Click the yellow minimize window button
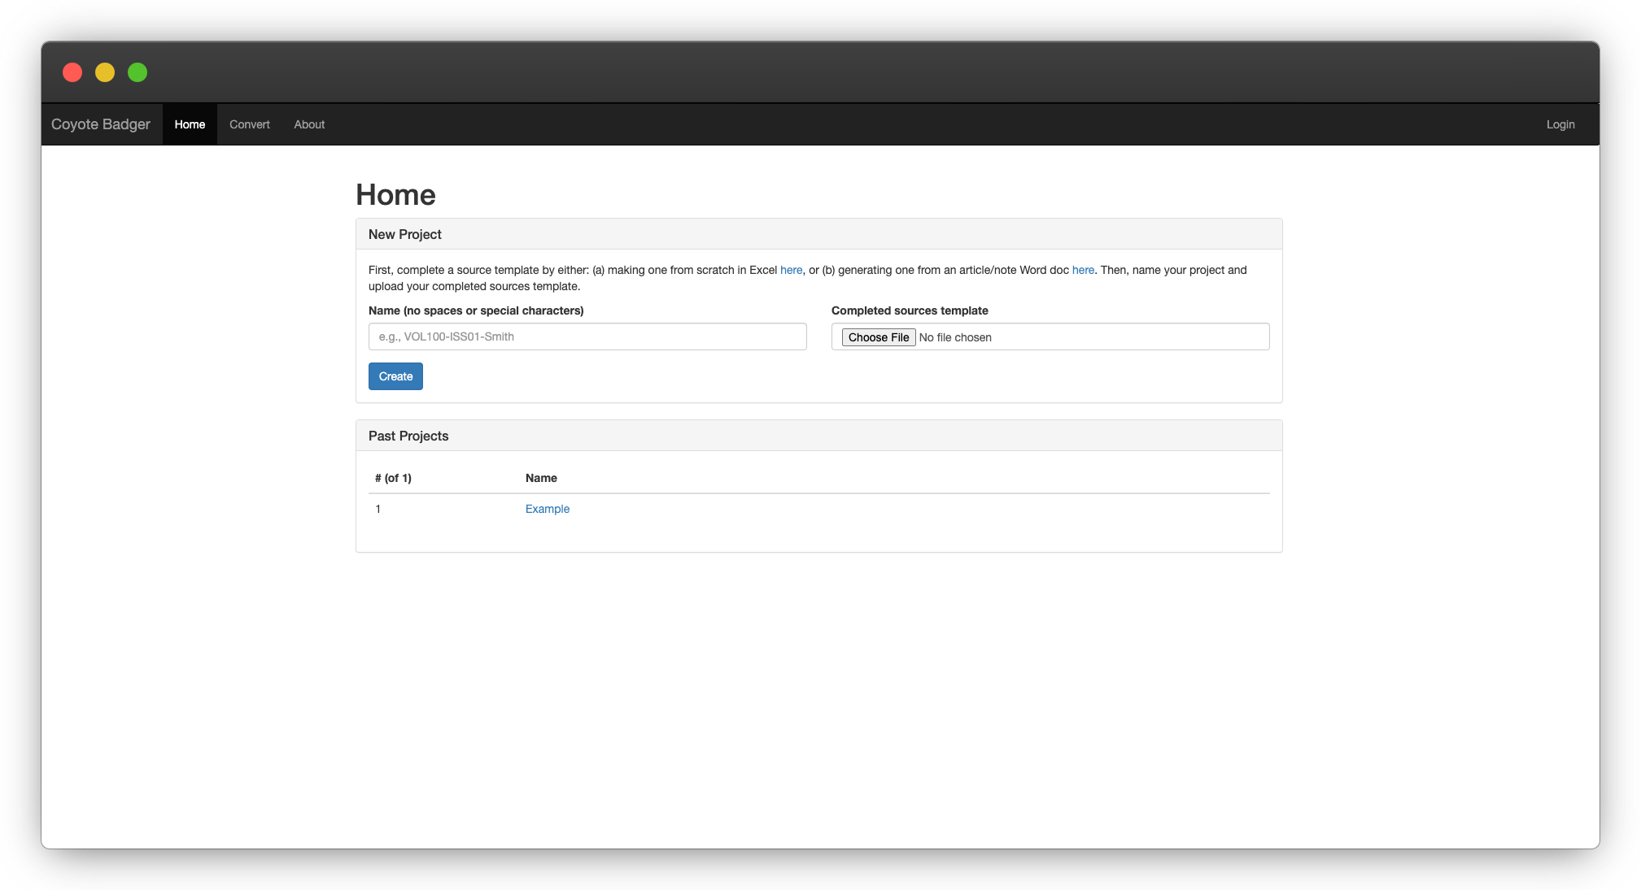Image resolution: width=1641 pixels, height=890 pixels. click(x=105, y=72)
